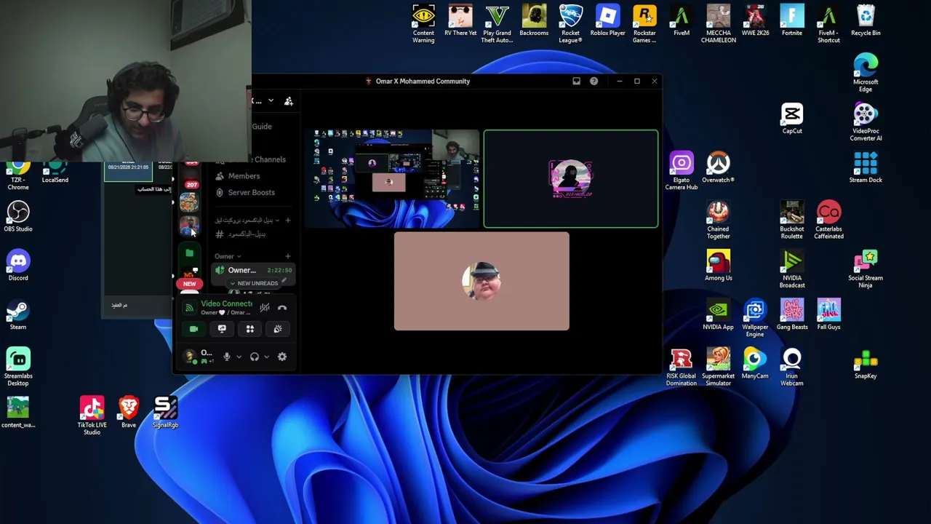This screenshot has width=931, height=524.
Task: Open the cartoon-group avatar server
Action: coord(189,203)
